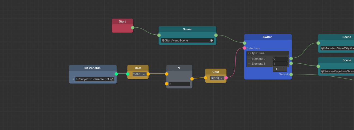Image resolution: width=354 pixels, height=130 pixels.
Task: Click the SubjectIDVariable object field
Action: click(95, 79)
